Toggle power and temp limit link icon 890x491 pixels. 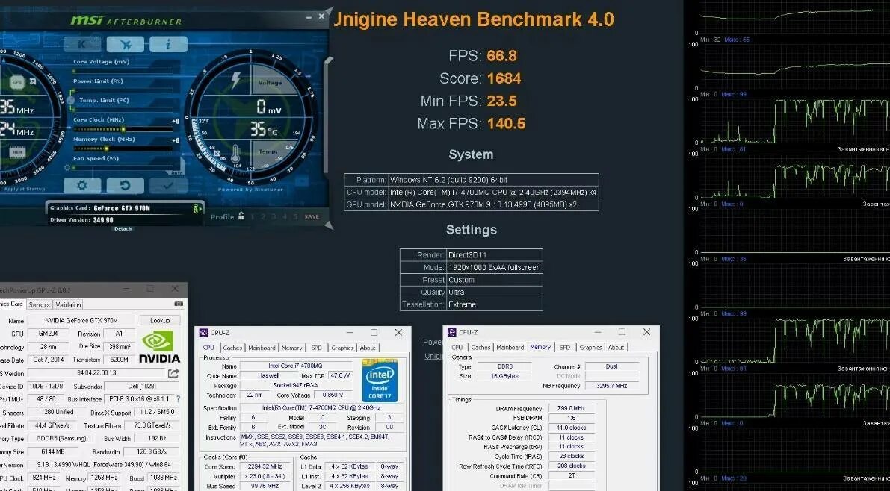tap(70, 100)
